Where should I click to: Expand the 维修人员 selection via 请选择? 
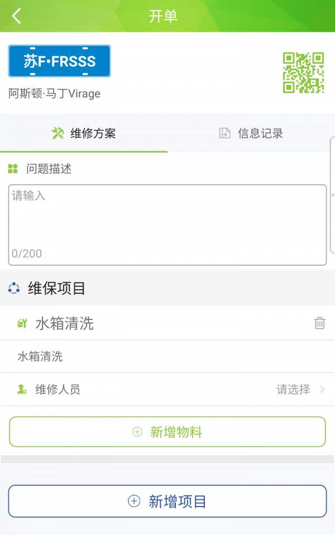[x=293, y=390]
